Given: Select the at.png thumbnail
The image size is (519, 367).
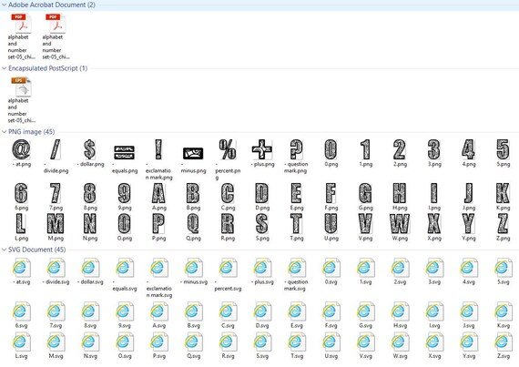Looking at the screenshot, I should pyautogui.click(x=21, y=149).
